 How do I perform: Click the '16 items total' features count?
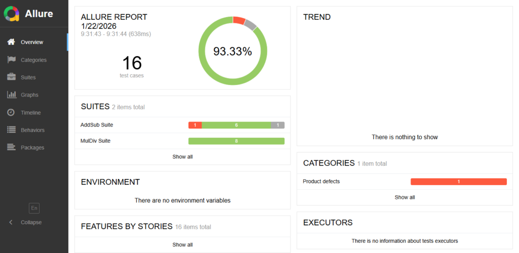click(x=193, y=227)
